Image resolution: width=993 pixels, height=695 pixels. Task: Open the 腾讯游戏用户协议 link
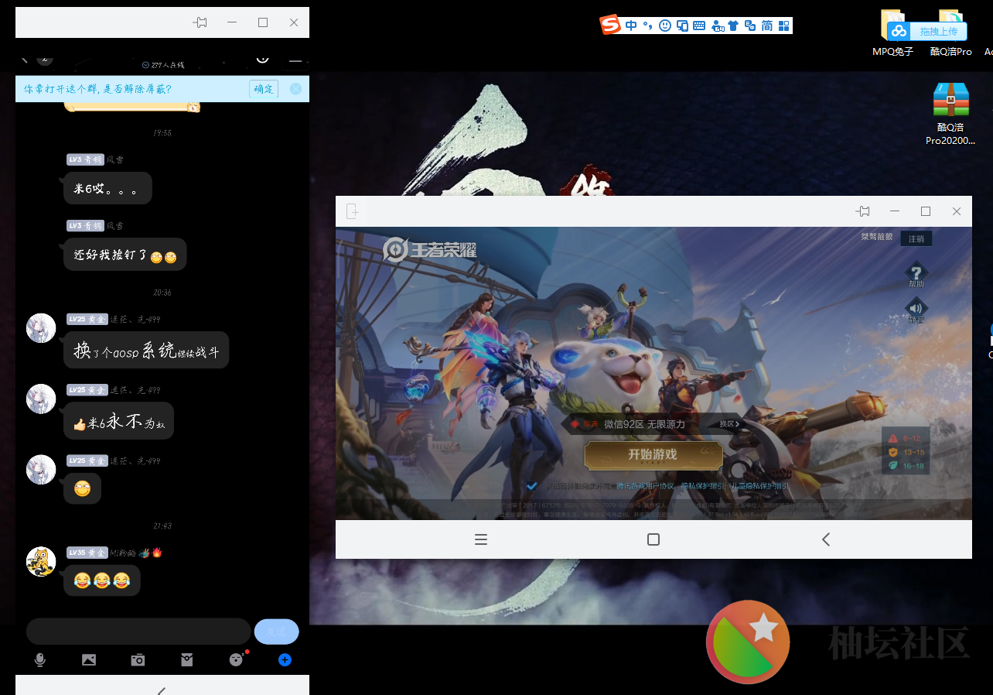[646, 486]
